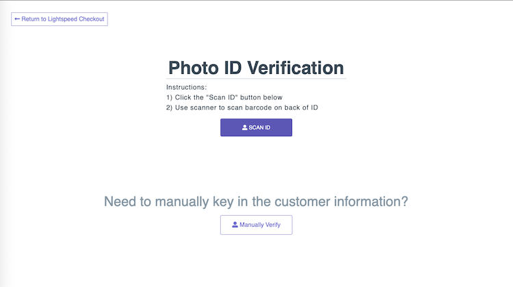Click the person icon on Manually Verify
Image resolution: width=513 pixels, height=287 pixels.
pos(235,225)
